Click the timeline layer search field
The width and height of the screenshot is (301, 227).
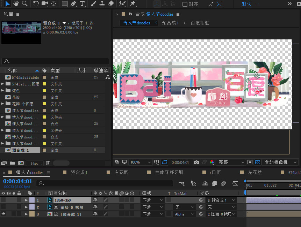point(105,183)
